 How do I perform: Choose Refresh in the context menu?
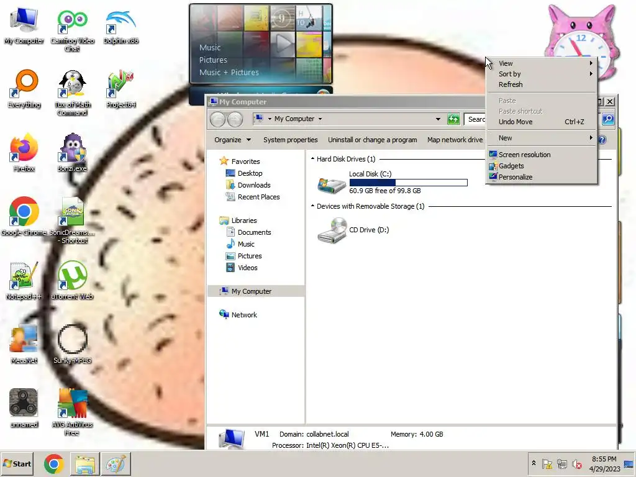(542, 84)
